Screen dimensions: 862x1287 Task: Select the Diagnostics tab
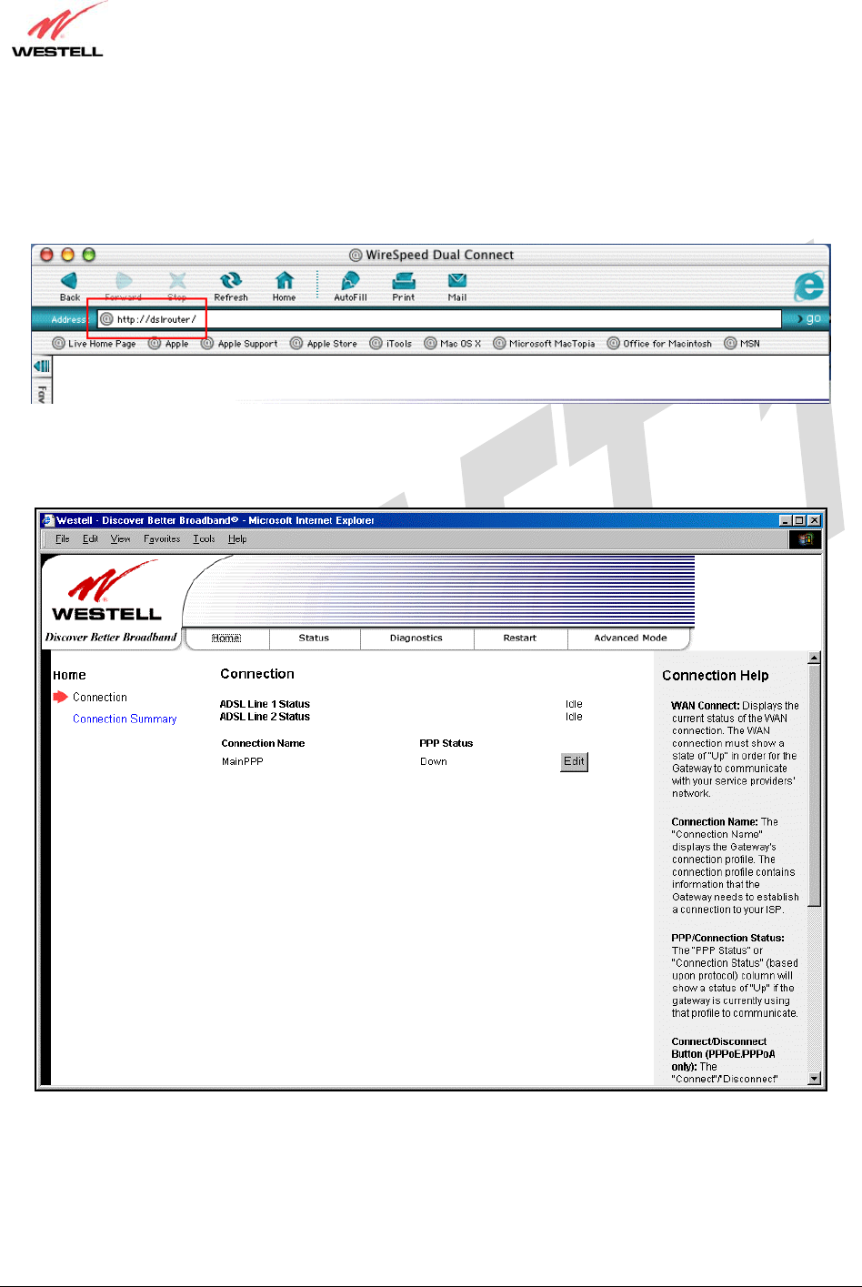(416, 638)
